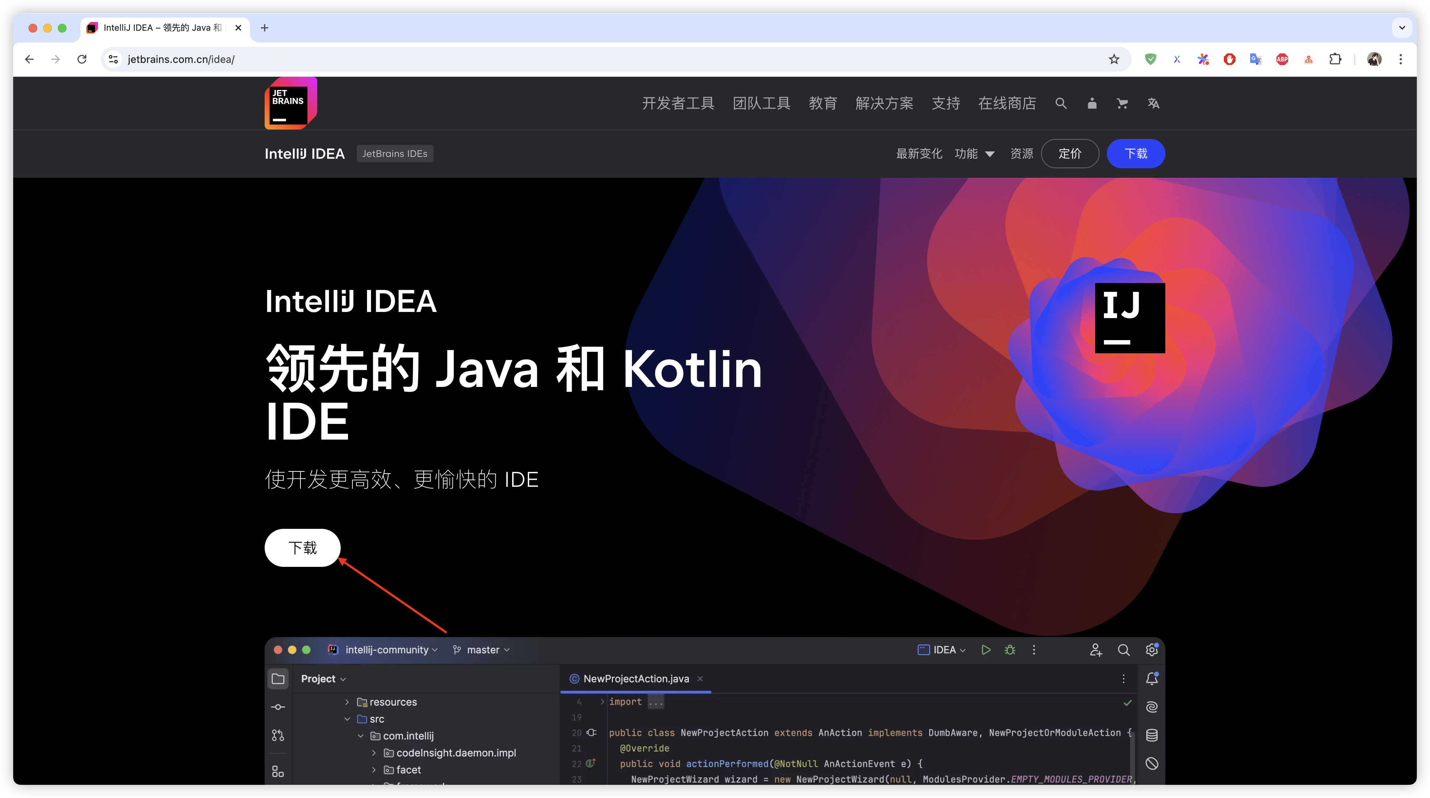Open the browser Extensions puzzle icon
Image resolution: width=1430 pixels, height=798 pixels.
tap(1335, 59)
